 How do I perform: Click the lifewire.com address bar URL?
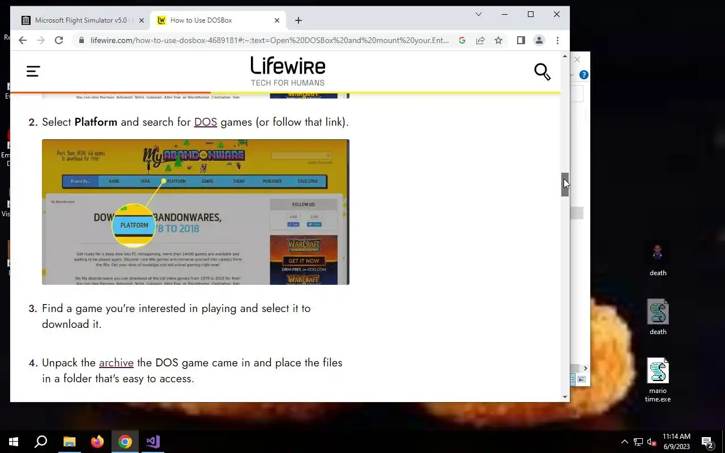[270, 40]
